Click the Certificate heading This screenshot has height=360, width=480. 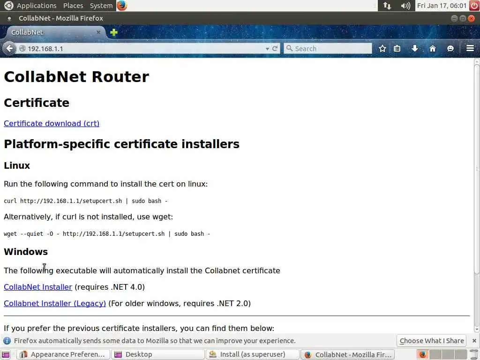tap(37, 103)
